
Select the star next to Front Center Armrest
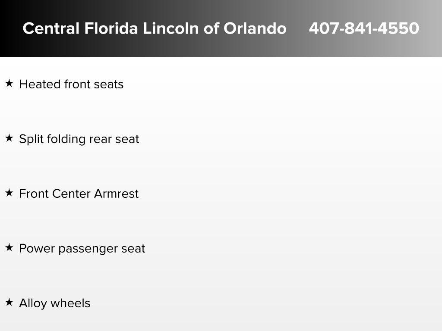click(9, 193)
